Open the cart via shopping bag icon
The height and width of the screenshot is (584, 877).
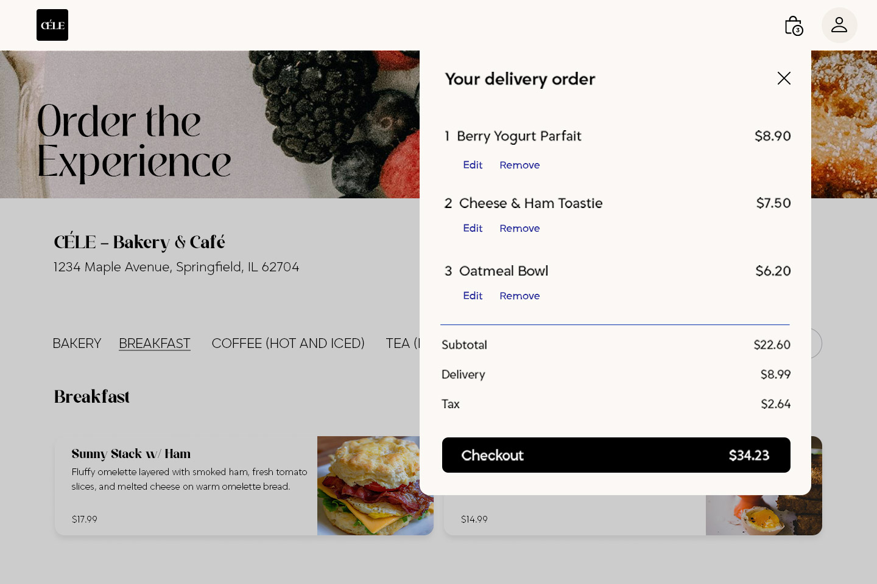point(793,25)
